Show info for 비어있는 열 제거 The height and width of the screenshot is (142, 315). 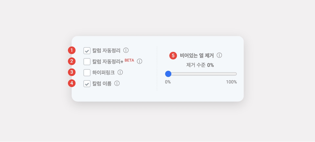coord(220,56)
